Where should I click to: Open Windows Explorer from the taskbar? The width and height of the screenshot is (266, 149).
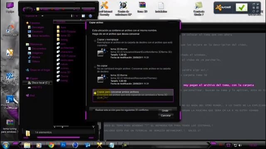coord(27,145)
